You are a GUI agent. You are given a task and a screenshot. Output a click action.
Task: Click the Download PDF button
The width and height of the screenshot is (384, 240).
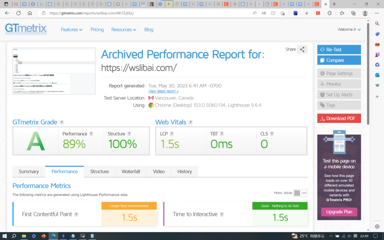point(339,118)
